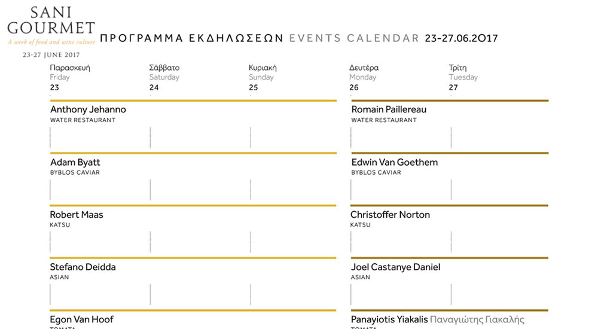Image resolution: width=598 pixels, height=329 pixels.
Task: Select the Robert Maas listing
Action: point(77,215)
